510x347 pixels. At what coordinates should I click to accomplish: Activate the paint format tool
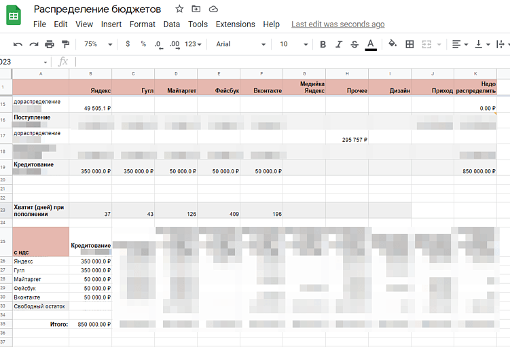click(65, 44)
